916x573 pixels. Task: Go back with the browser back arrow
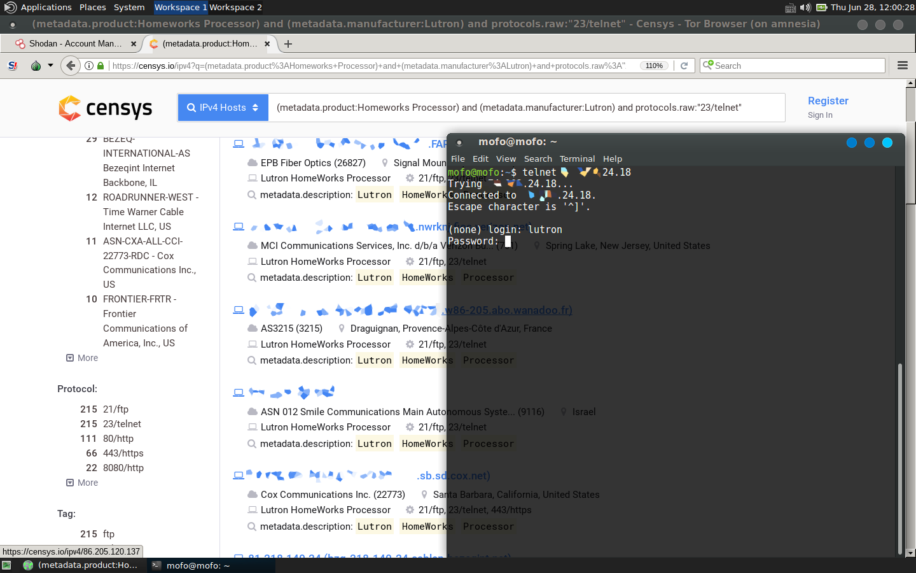coord(71,66)
